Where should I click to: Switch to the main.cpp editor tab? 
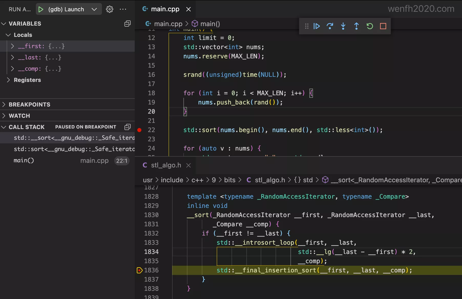click(165, 9)
